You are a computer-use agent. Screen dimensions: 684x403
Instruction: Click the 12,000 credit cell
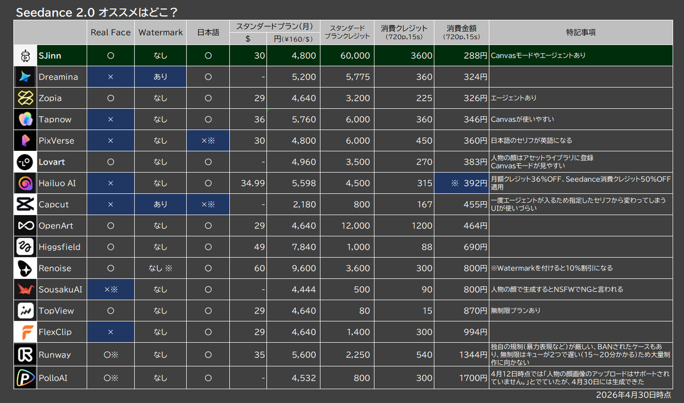tap(347, 225)
